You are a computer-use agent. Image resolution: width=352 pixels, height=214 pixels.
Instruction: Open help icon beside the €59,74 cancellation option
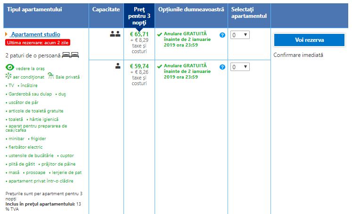pos(222,67)
